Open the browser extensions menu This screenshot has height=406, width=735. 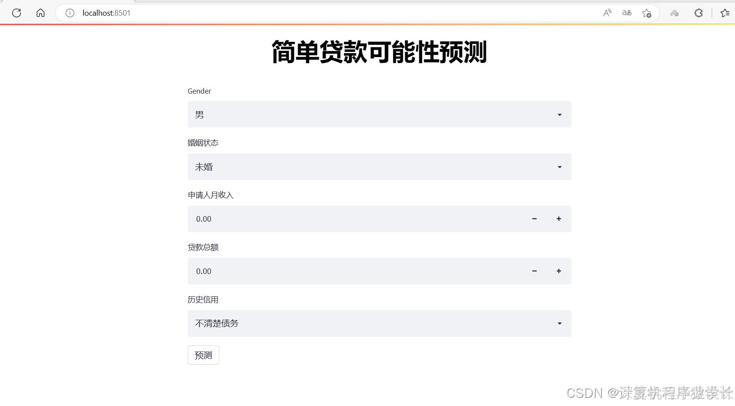[x=698, y=13]
